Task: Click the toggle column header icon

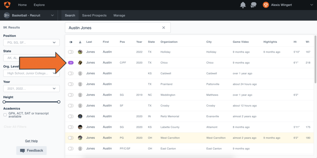Action: (71, 42)
